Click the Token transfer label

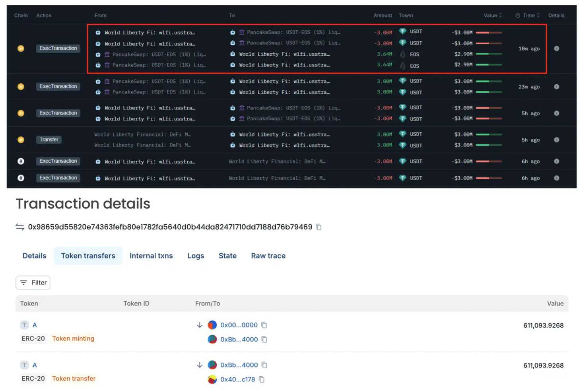point(74,379)
